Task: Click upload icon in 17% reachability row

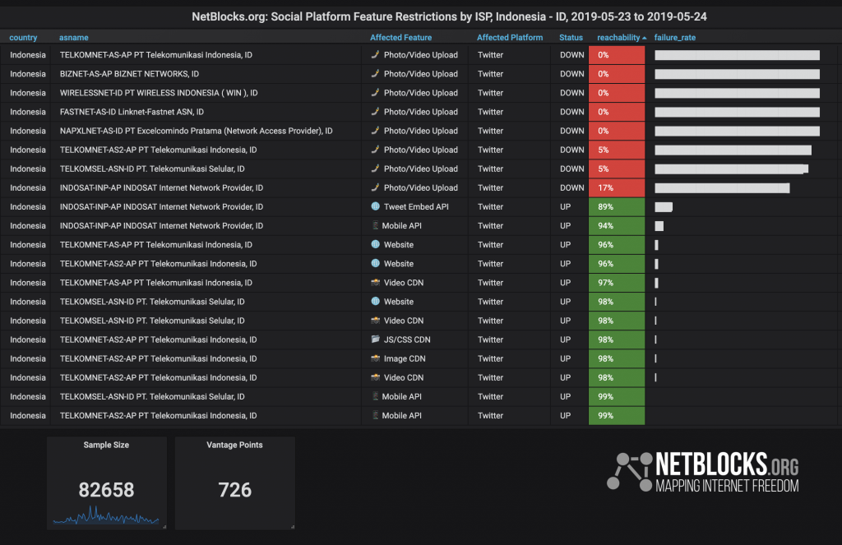Action: pos(375,187)
